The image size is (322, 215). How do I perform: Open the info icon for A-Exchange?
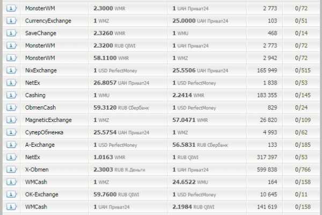(12, 145)
